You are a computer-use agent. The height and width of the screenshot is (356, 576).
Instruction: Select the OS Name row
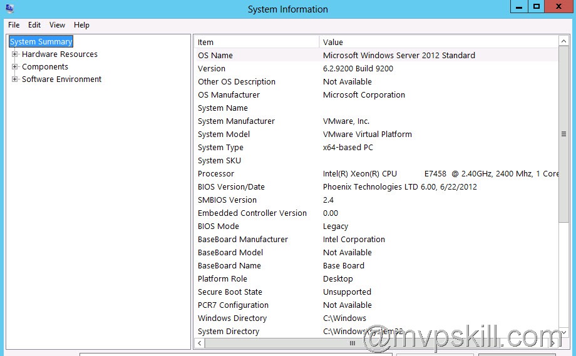click(x=376, y=56)
